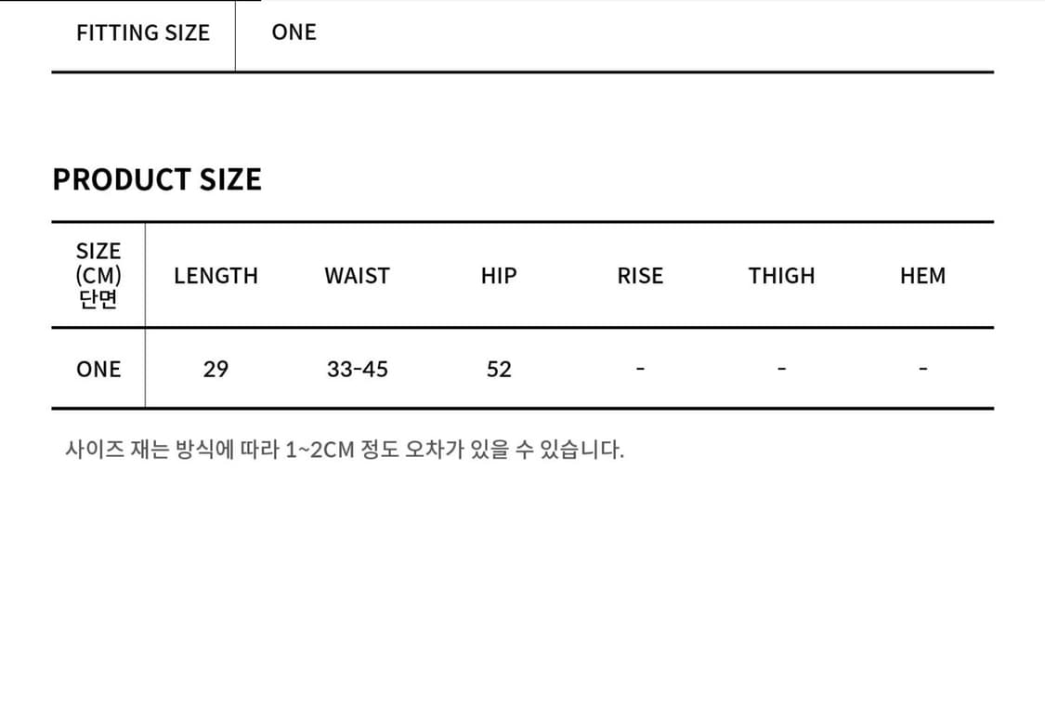This screenshot has height=719, width=1045.
Task: Select the length value 29
Action: [x=216, y=369]
